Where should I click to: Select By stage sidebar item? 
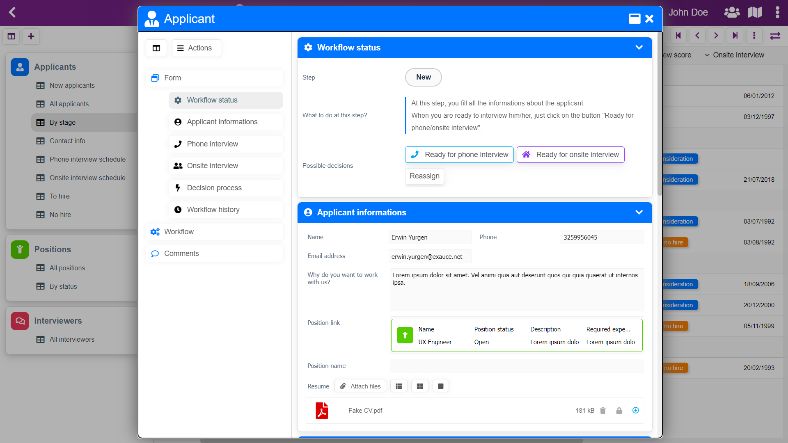(x=62, y=122)
